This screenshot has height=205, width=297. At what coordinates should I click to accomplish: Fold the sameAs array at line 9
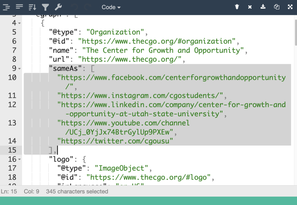19,69
